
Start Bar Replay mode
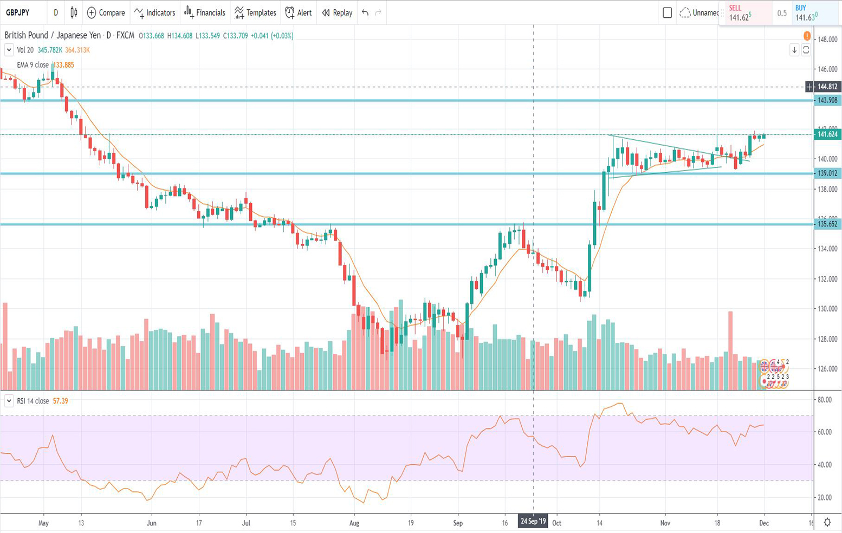pos(337,12)
